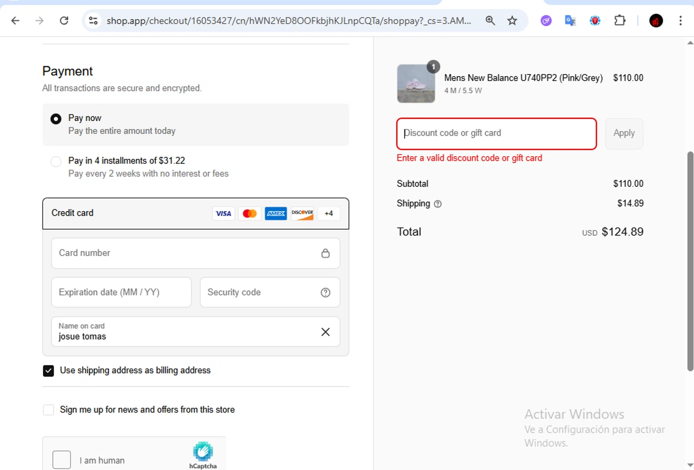Click the zoom magnifier icon in address bar
The height and width of the screenshot is (470, 694).
coord(490,20)
